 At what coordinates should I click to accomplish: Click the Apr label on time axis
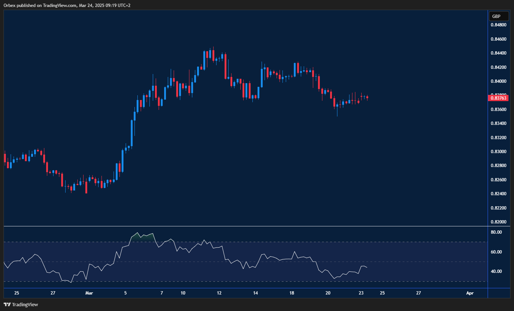(470, 293)
